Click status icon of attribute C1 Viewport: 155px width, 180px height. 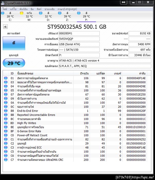coord(6,139)
